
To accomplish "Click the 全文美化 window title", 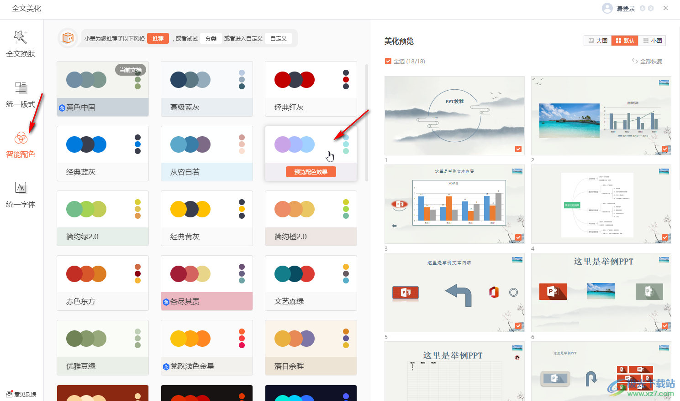I will click(x=26, y=8).
